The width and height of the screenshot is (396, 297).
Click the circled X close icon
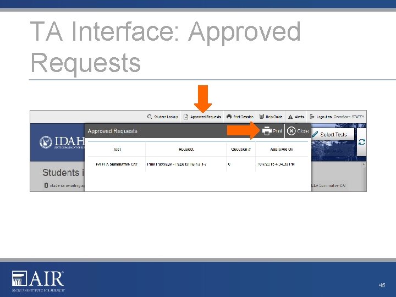[291, 131]
